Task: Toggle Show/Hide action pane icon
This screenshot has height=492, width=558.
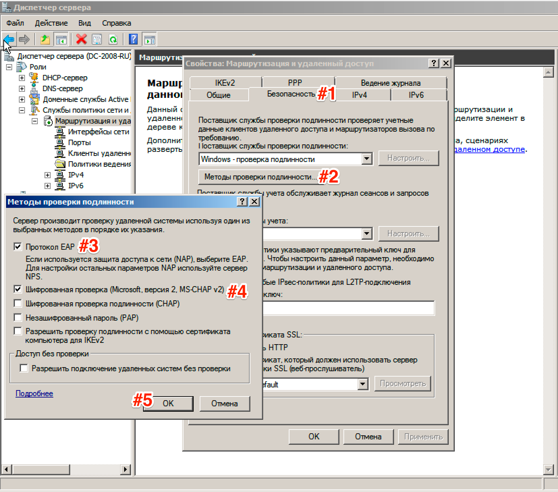Action: (x=149, y=39)
